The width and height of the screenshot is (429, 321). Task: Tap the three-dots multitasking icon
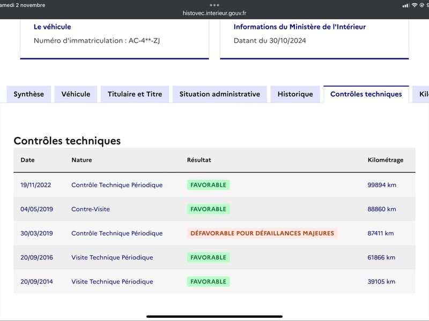click(x=214, y=5)
